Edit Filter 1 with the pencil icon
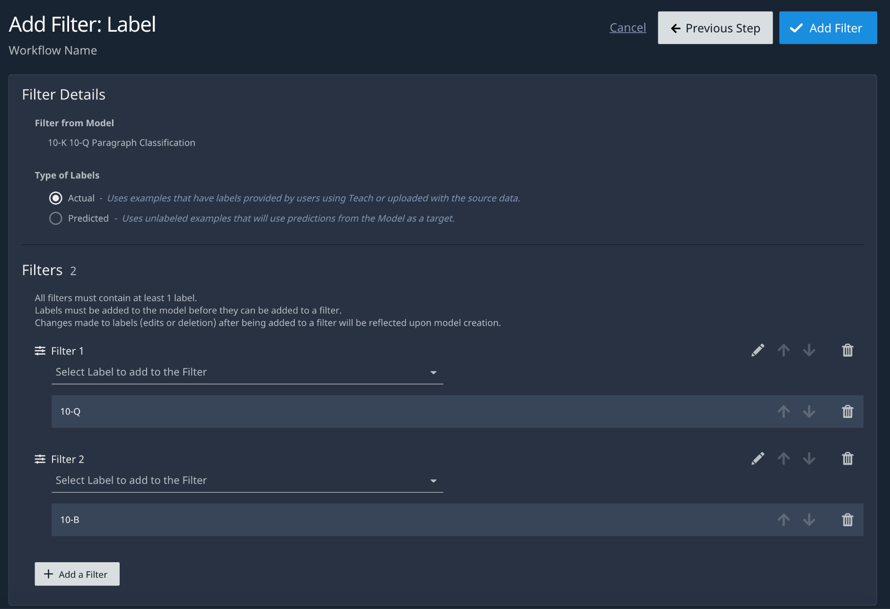The height and width of the screenshot is (609, 890). 758,350
